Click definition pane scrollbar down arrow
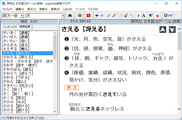This screenshot has width=182, height=120. tap(179, 109)
